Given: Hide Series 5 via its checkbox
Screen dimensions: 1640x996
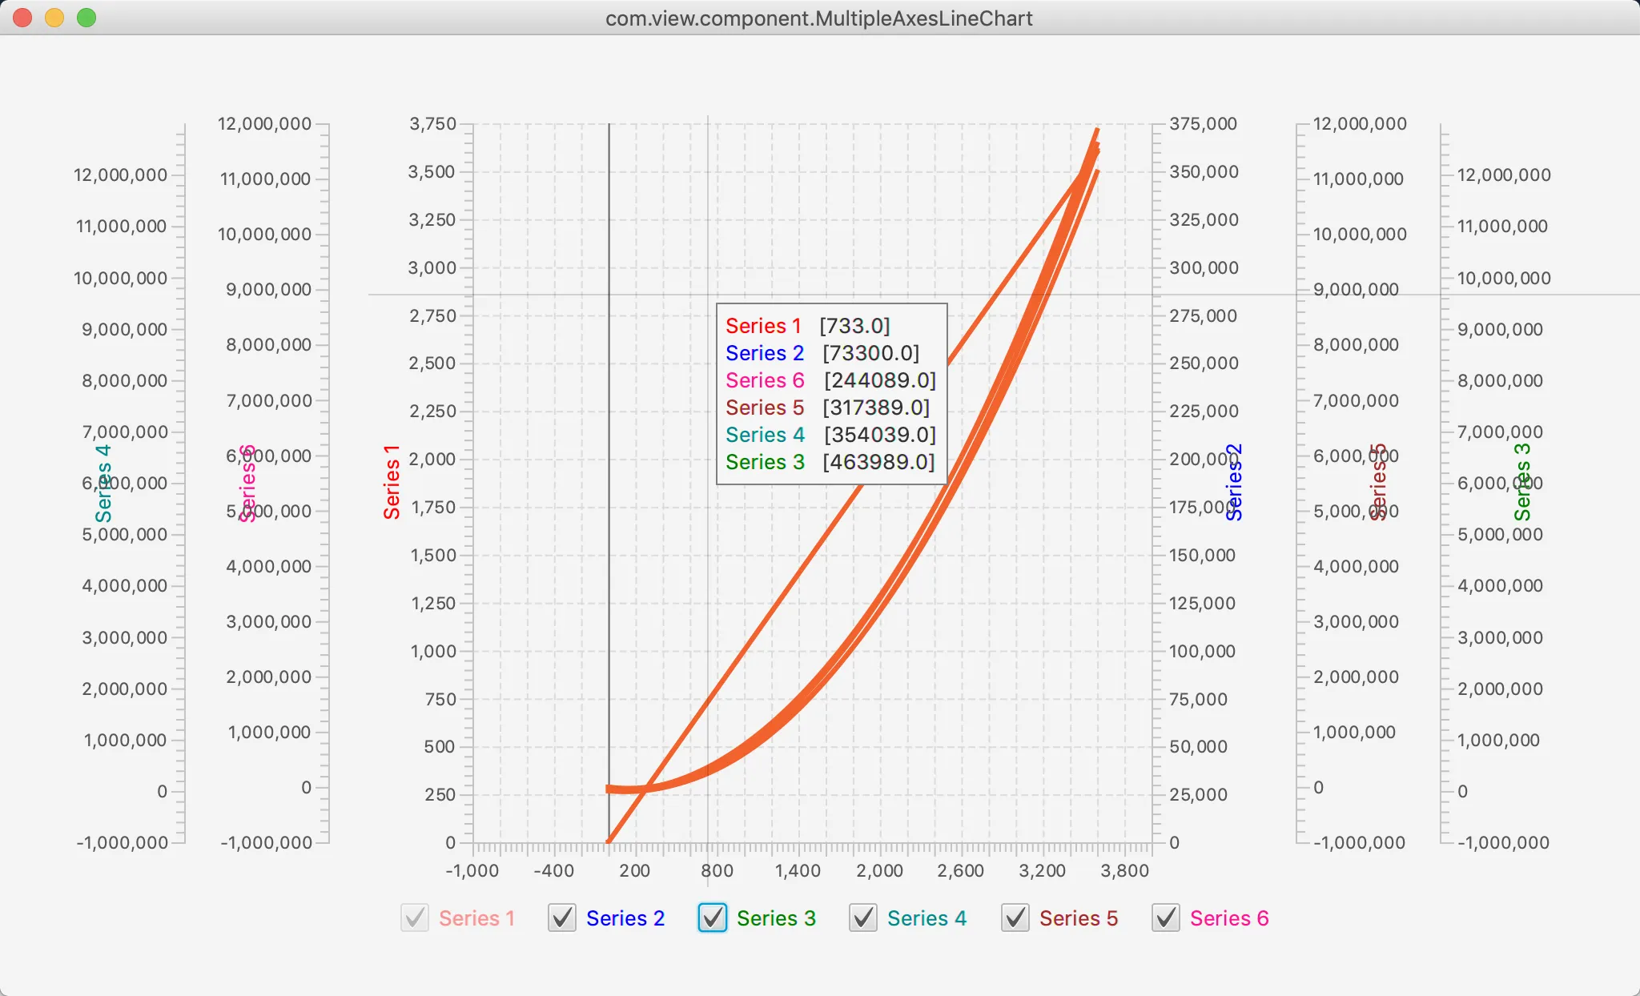Looking at the screenshot, I should 1015,918.
